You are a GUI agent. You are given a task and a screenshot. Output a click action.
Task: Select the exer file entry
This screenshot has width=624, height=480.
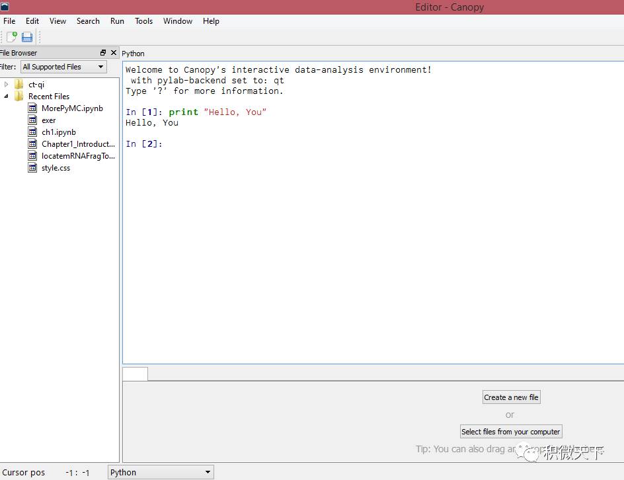48,120
